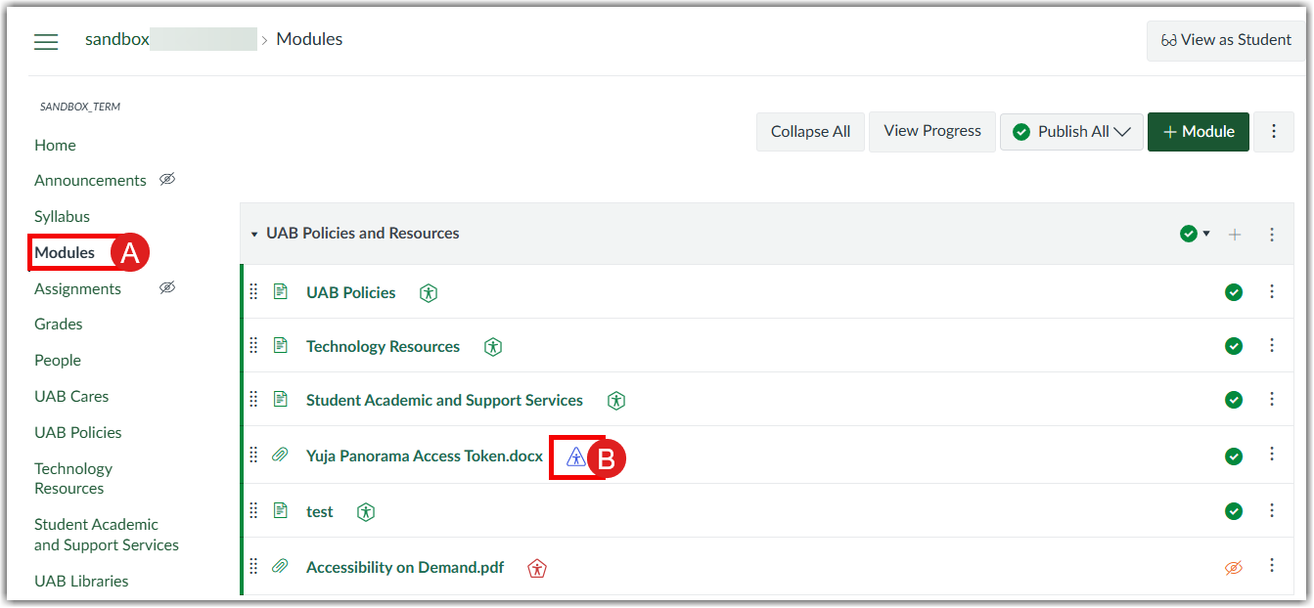Viewport: 1314px width, 608px height.
Task: Select Syllabus from the course menu
Action: [62, 217]
